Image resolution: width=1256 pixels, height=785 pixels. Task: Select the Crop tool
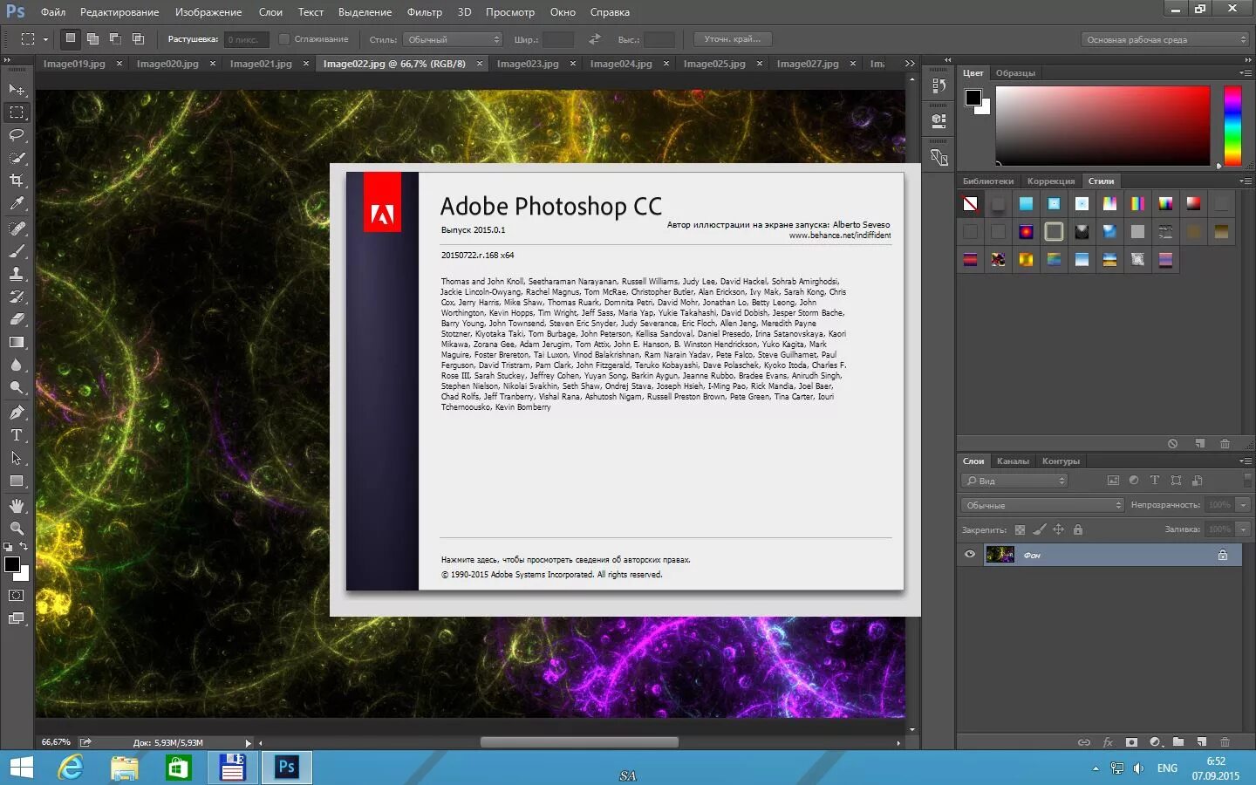(x=17, y=181)
